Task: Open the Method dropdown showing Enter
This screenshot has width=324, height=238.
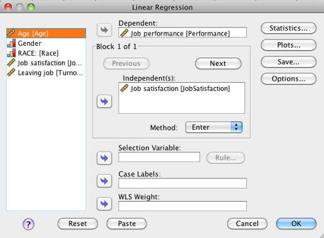Action: pyautogui.click(x=214, y=127)
